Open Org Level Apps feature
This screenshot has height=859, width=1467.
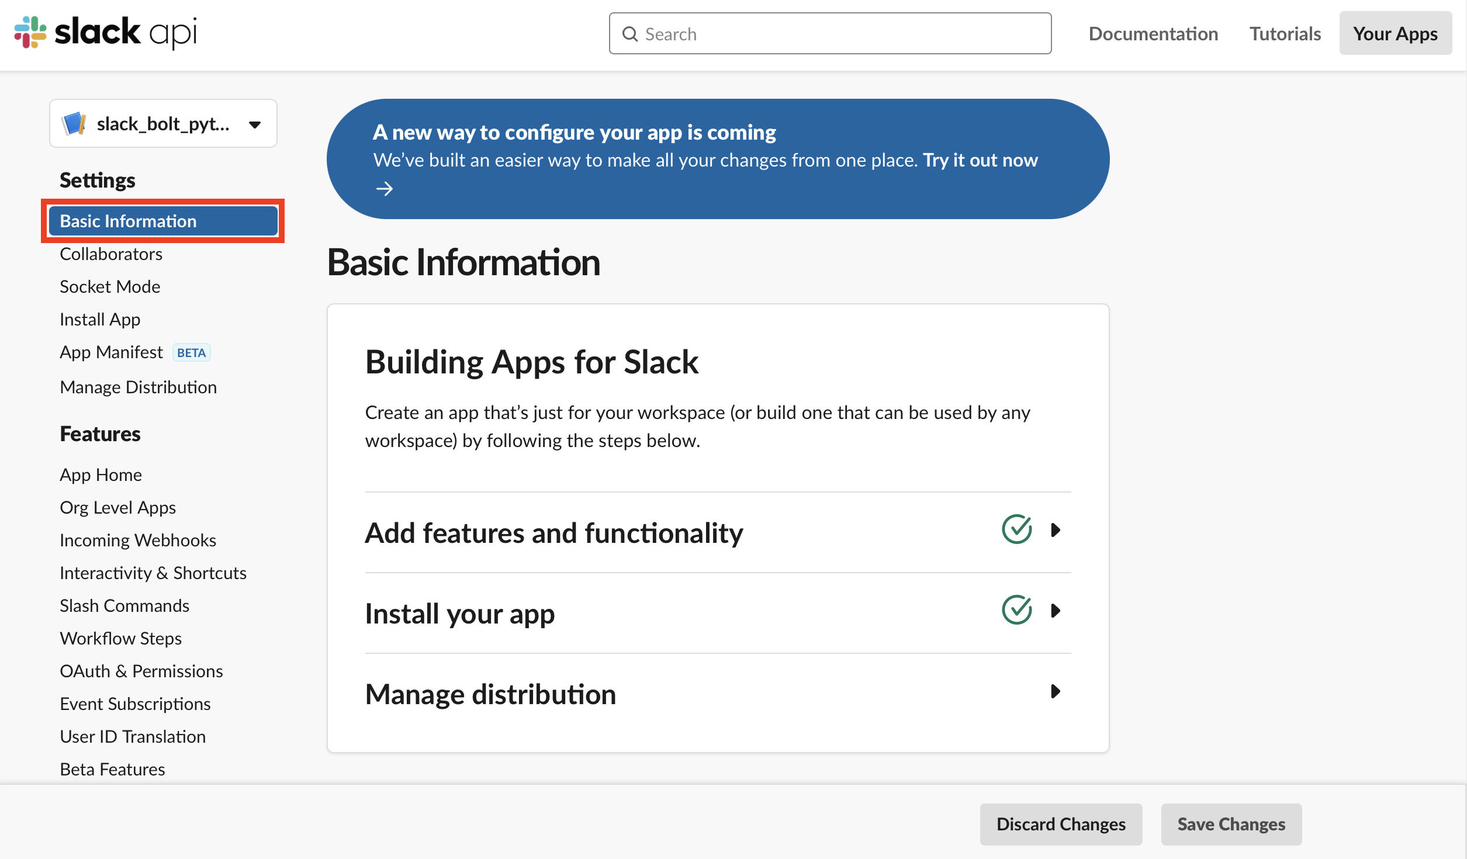[x=117, y=507]
